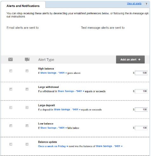The height and width of the screenshot is (156, 151).
Task: Enable text alert for Large withdrawal
Action: pyautogui.click(x=27, y=89)
